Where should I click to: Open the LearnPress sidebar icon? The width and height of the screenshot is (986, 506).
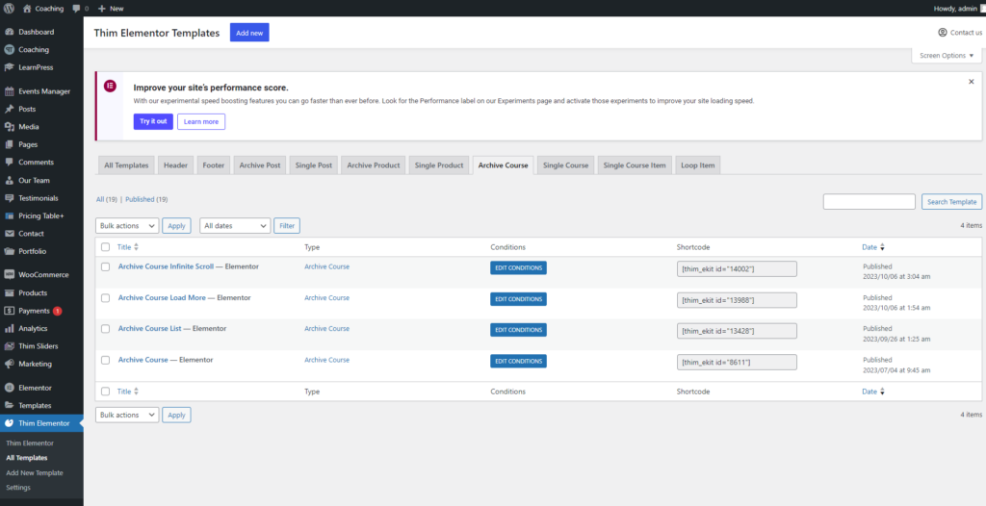pyautogui.click(x=10, y=67)
